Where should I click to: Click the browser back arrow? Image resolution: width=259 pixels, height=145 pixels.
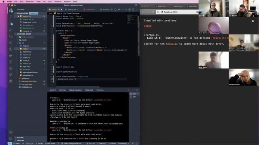[143, 12]
